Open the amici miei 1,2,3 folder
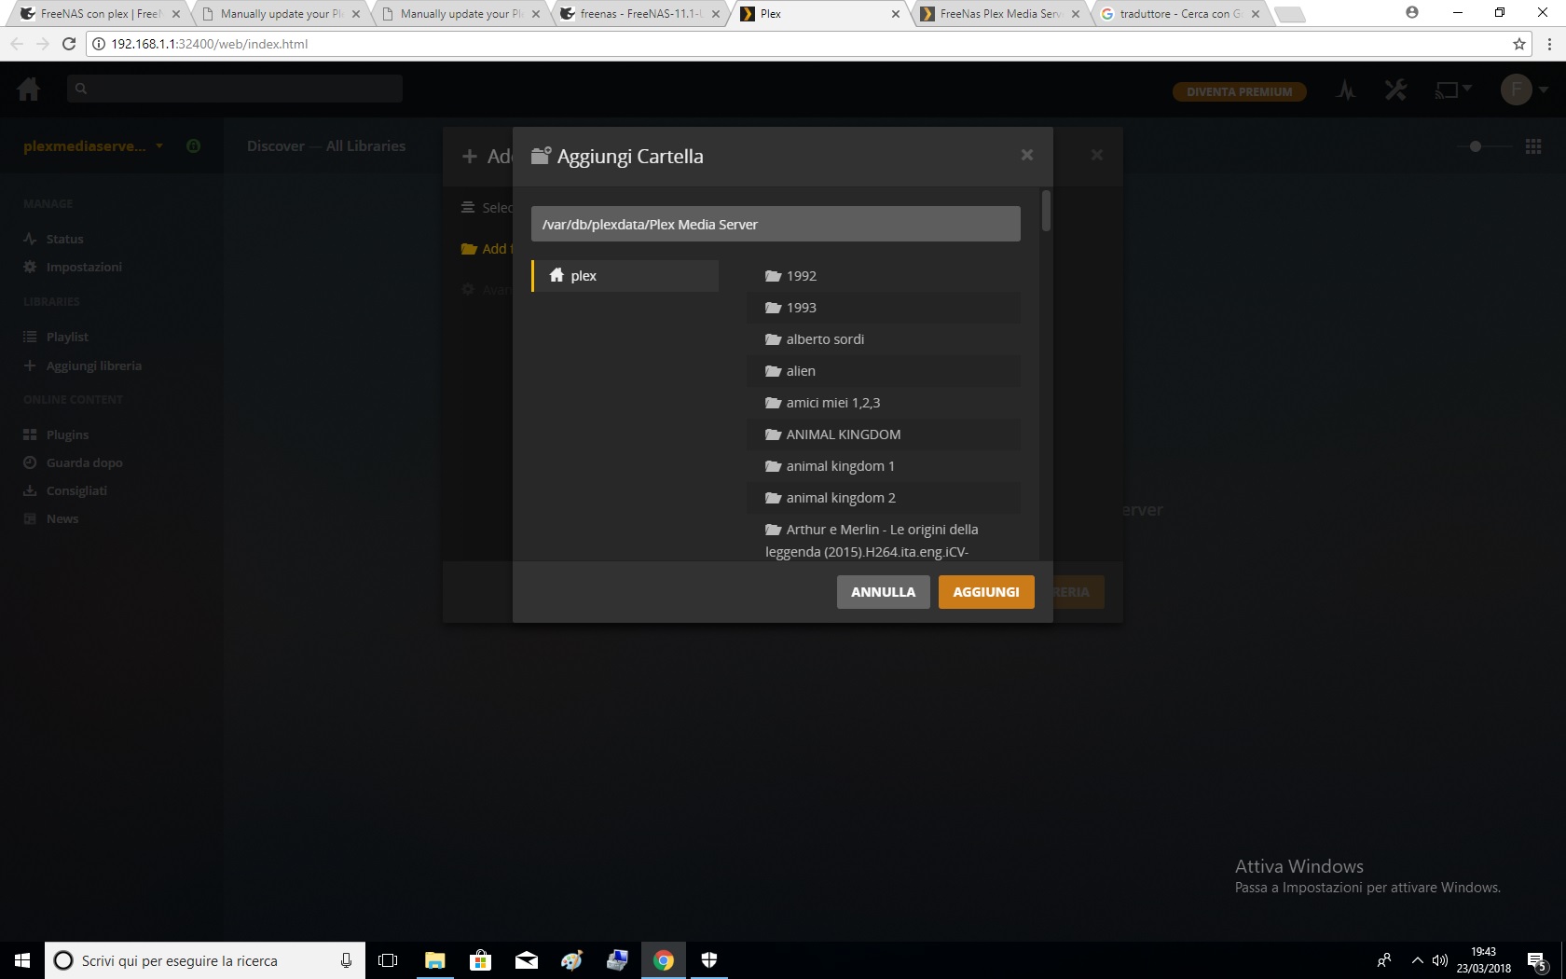The height and width of the screenshot is (979, 1566). click(x=883, y=403)
